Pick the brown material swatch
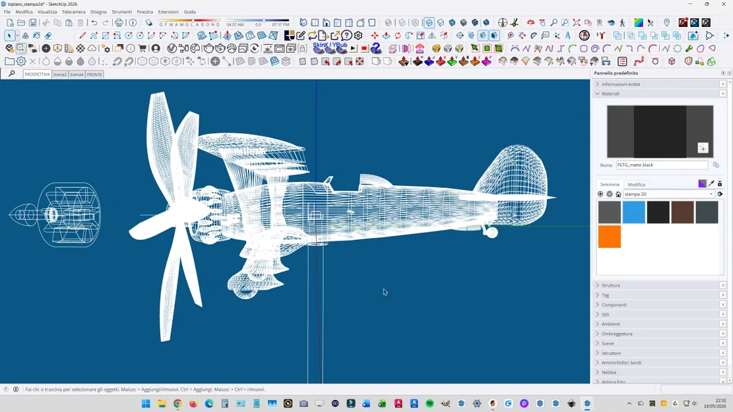733x412 pixels. click(x=682, y=212)
